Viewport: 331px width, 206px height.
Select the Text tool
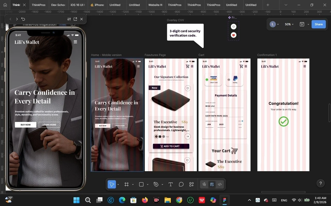pos(171,184)
